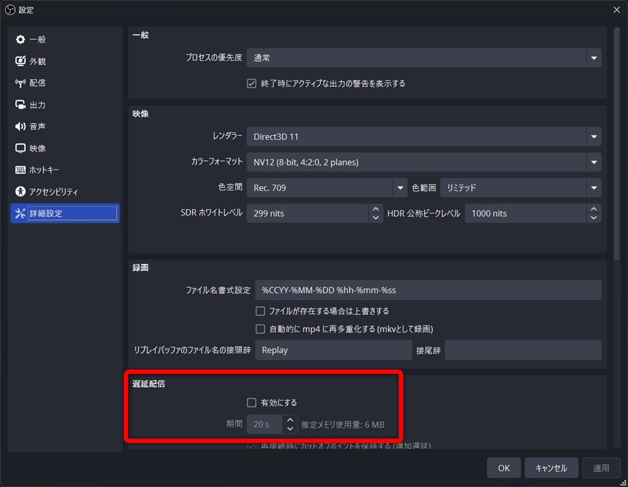Image resolution: width=628 pixels, height=487 pixels.
Task: Open the アクセシビリティ settings page
Action: tap(65, 192)
